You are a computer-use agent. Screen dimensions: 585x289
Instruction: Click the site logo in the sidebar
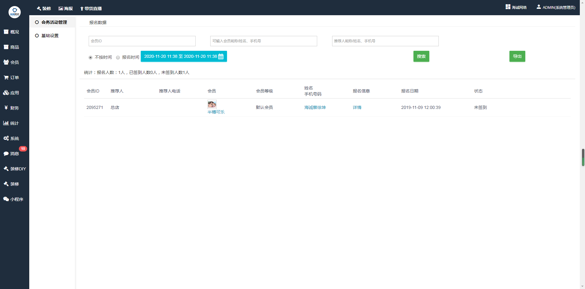pyautogui.click(x=15, y=12)
